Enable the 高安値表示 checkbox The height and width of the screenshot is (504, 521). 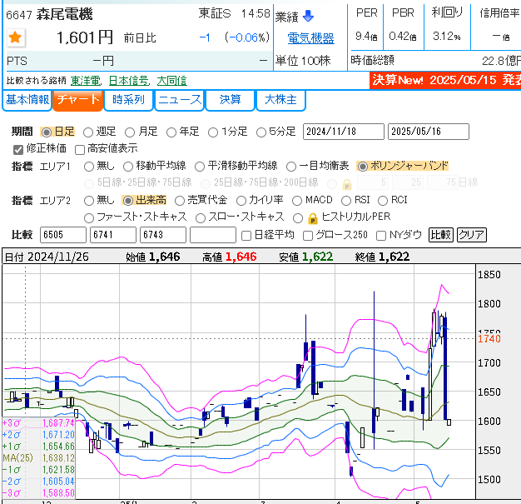(x=80, y=149)
